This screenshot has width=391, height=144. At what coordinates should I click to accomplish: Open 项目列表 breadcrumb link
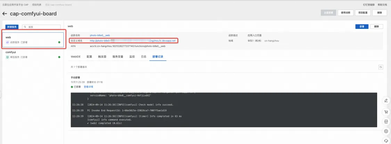pos(36,5)
